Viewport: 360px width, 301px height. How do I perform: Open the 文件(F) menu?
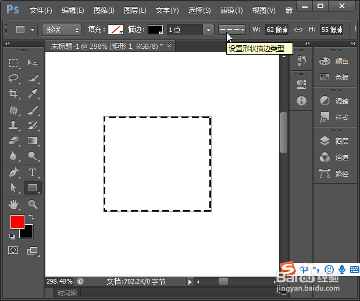[41, 10]
